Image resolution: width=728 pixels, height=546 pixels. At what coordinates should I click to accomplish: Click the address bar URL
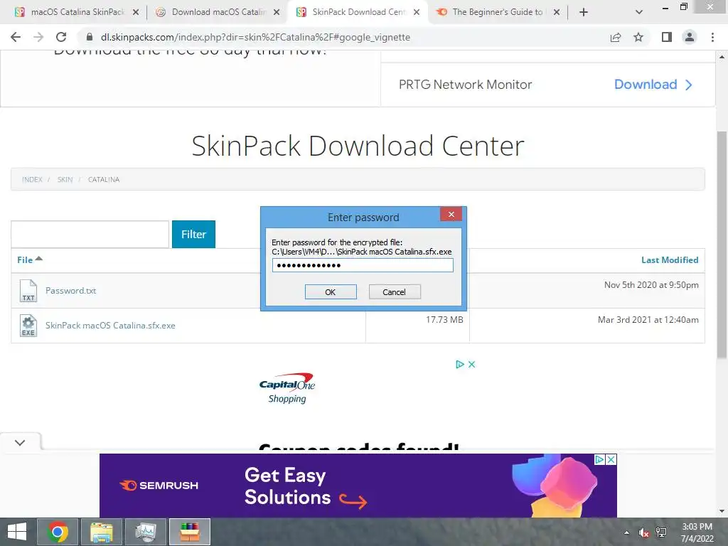tap(255, 37)
